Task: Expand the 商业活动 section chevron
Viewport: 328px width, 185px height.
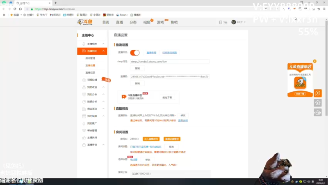Action: click(103, 109)
